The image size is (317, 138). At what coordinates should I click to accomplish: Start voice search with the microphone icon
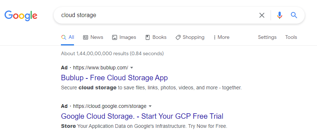coord(280,15)
